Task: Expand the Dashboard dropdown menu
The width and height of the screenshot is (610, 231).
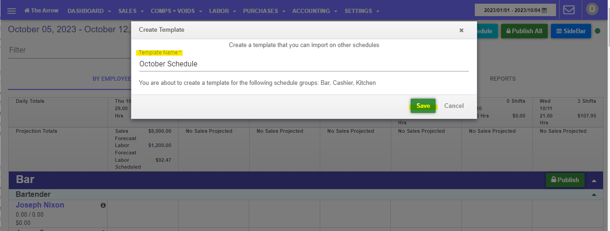Action: (x=89, y=11)
